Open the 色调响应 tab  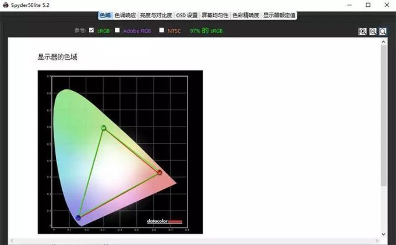(125, 15)
